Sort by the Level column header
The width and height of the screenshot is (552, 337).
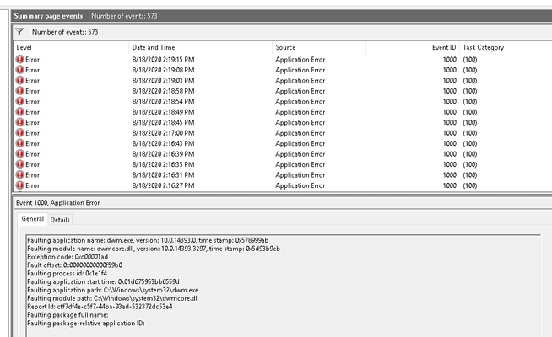tap(72, 47)
